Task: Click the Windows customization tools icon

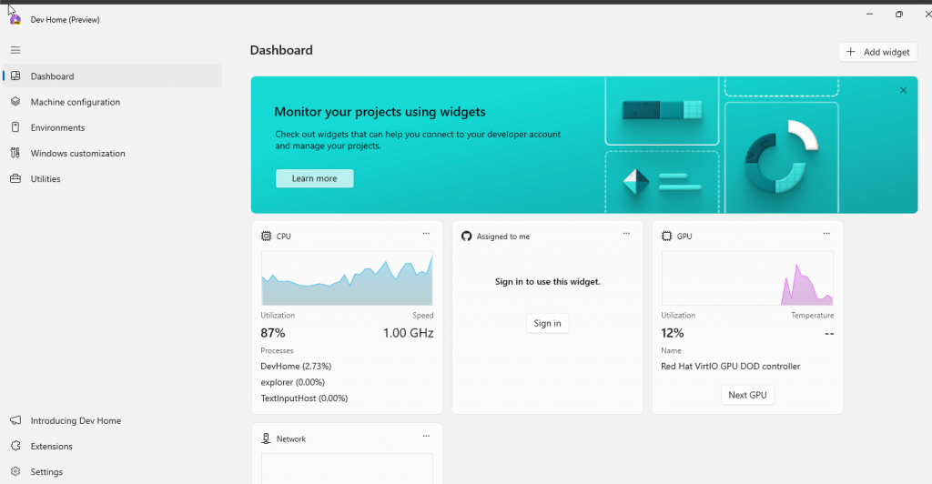Action: click(x=15, y=153)
